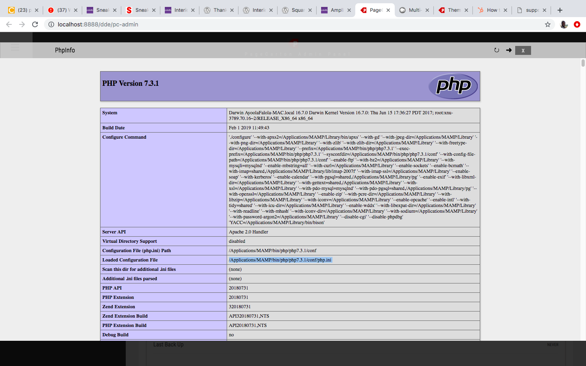Screen dimensions: 586x366
Task: Click the value "API320180731,NTS"
Action: point(249,316)
